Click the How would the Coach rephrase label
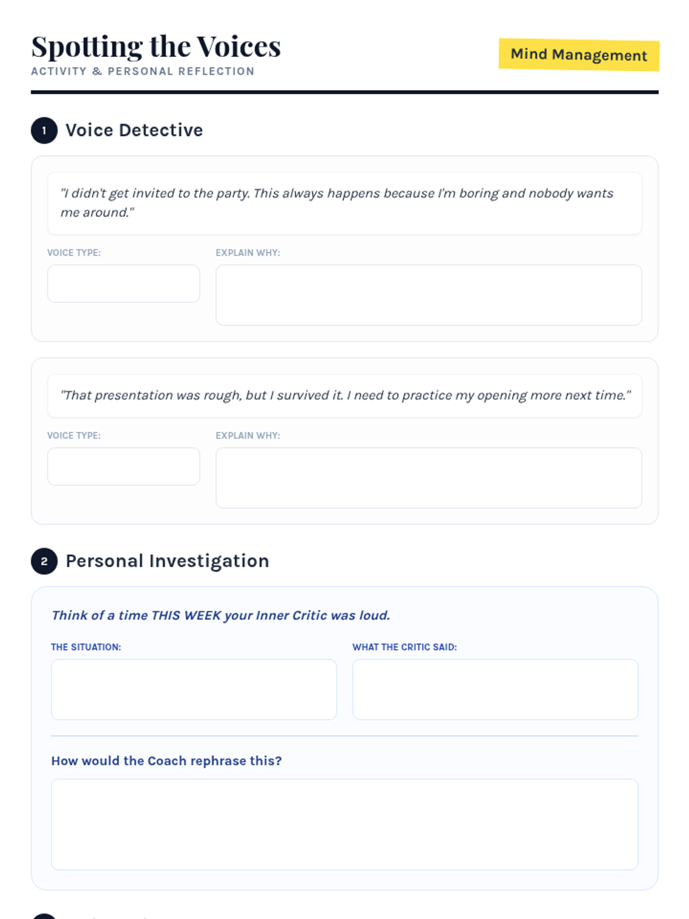Viewport: 689px width, 919px height. pyautogui.click(x=167, y=760)
